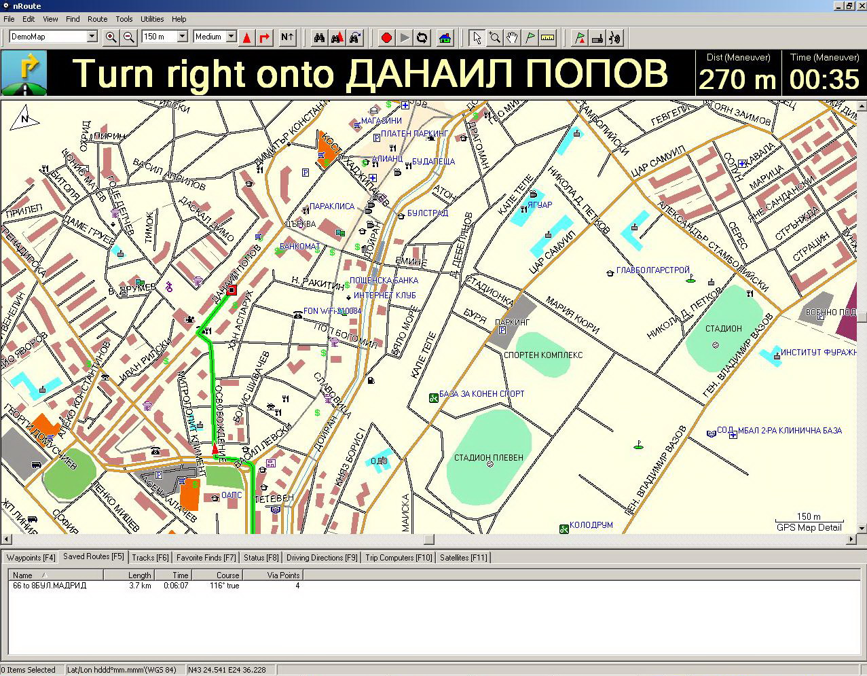
Task: Click the map's horizontal scrollbar thumb
Action: 429,539
